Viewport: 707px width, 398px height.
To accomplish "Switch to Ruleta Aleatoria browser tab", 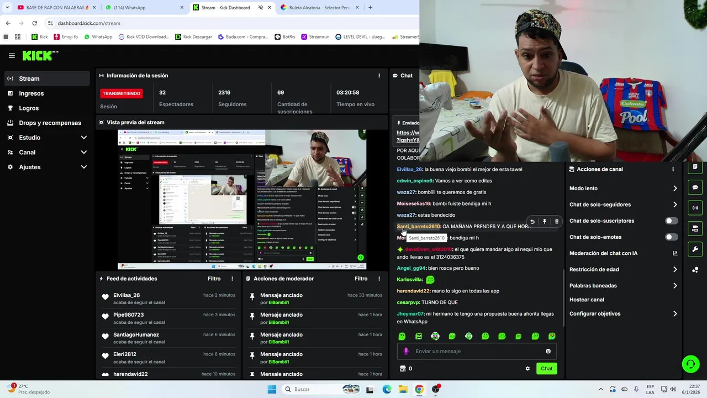I will tap(320, 8).
